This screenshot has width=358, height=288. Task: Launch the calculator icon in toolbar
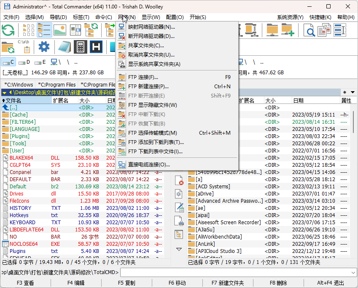click(81, 47)
